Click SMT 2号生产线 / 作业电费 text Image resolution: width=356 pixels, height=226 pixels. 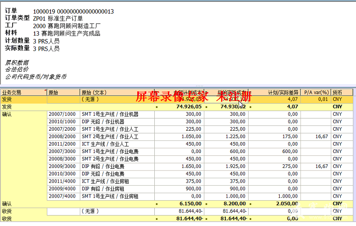point(110,159)
